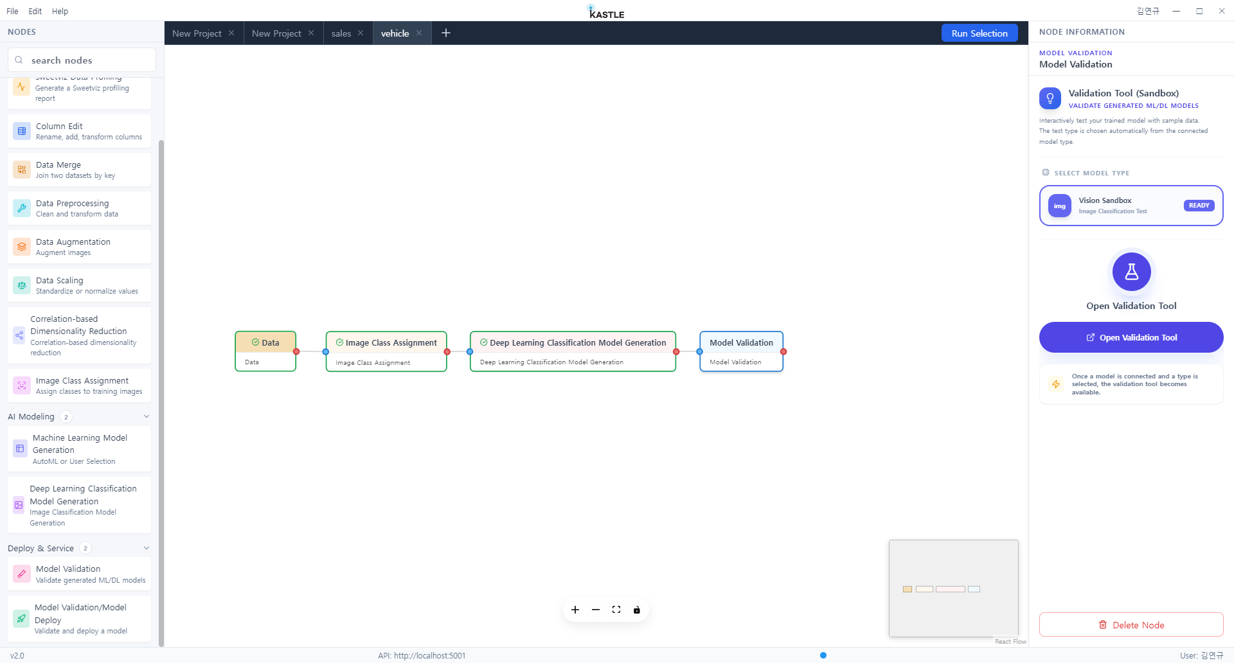Fit view of the flow canvas
This screenshot has width=1234, height=663.
coord(616,610)
